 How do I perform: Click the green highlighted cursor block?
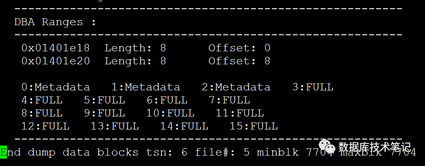tap(3, 153)
